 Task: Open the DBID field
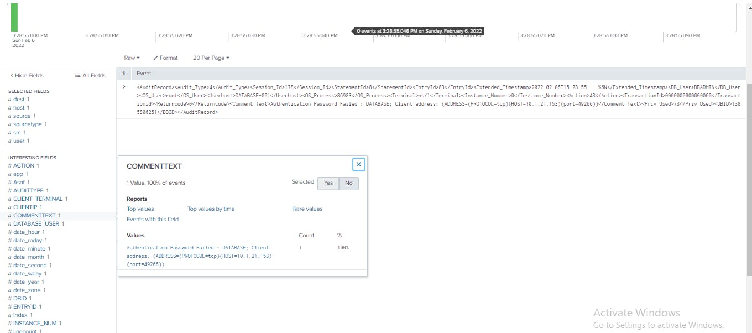[20, 299]
